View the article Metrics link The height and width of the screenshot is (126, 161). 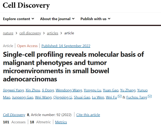pyautogui.click(x=61, y=122)
